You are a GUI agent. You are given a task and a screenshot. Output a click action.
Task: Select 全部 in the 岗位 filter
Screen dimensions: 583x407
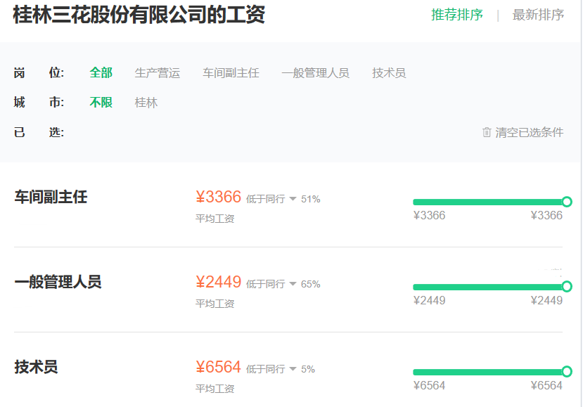pos(101,72)
